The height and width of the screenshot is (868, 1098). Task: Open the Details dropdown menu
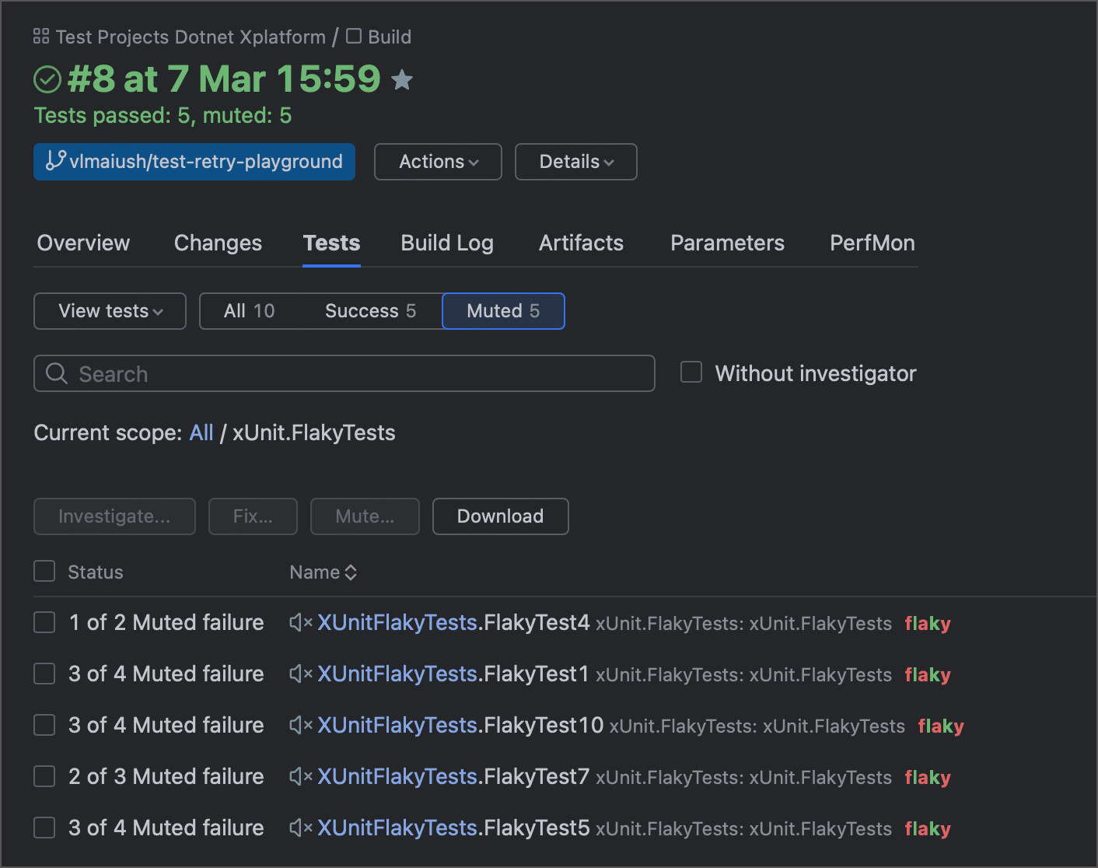pyautogui.click(x=575, y=162)
